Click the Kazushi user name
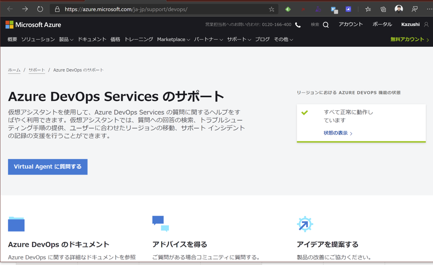This screenshot has height=265, width=433. click(x=410, y=24)
